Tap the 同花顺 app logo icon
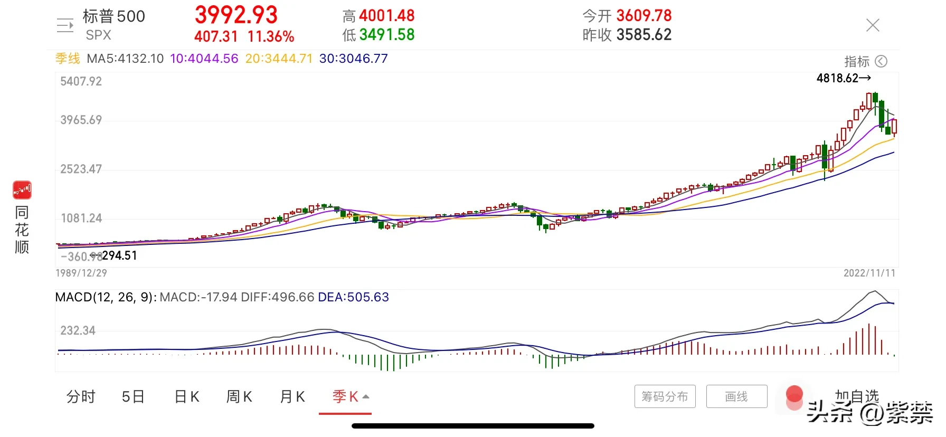The image size is (946, 437). [22, 190]
